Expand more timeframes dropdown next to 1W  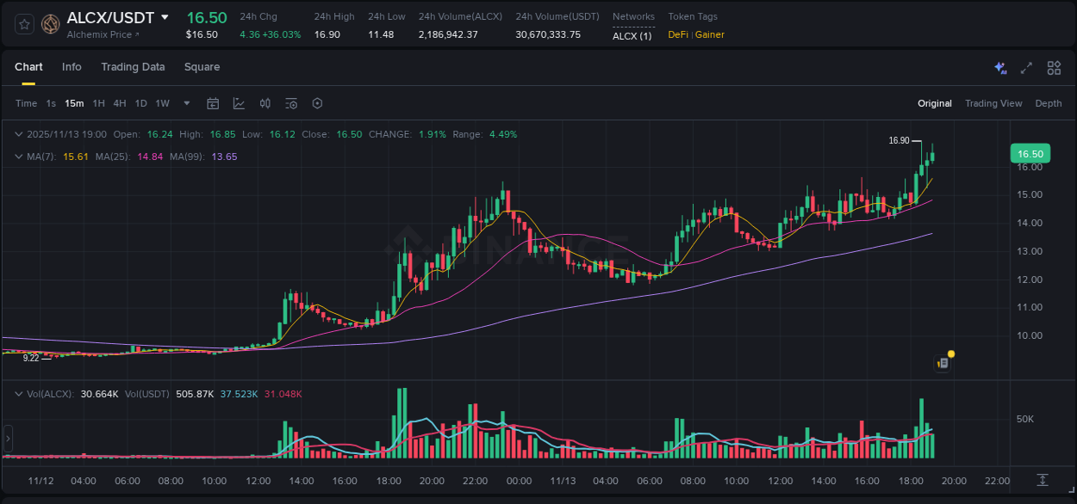point(185,103)
